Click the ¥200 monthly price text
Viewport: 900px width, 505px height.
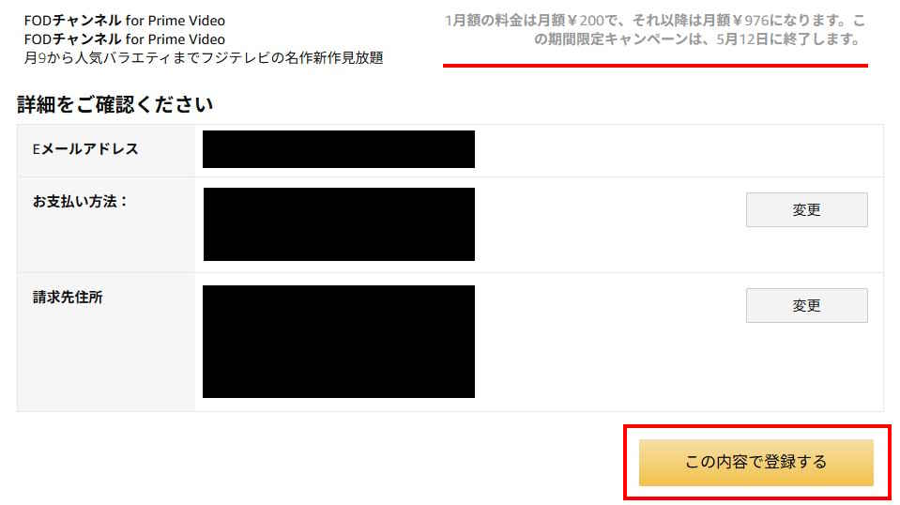(586, 21)
